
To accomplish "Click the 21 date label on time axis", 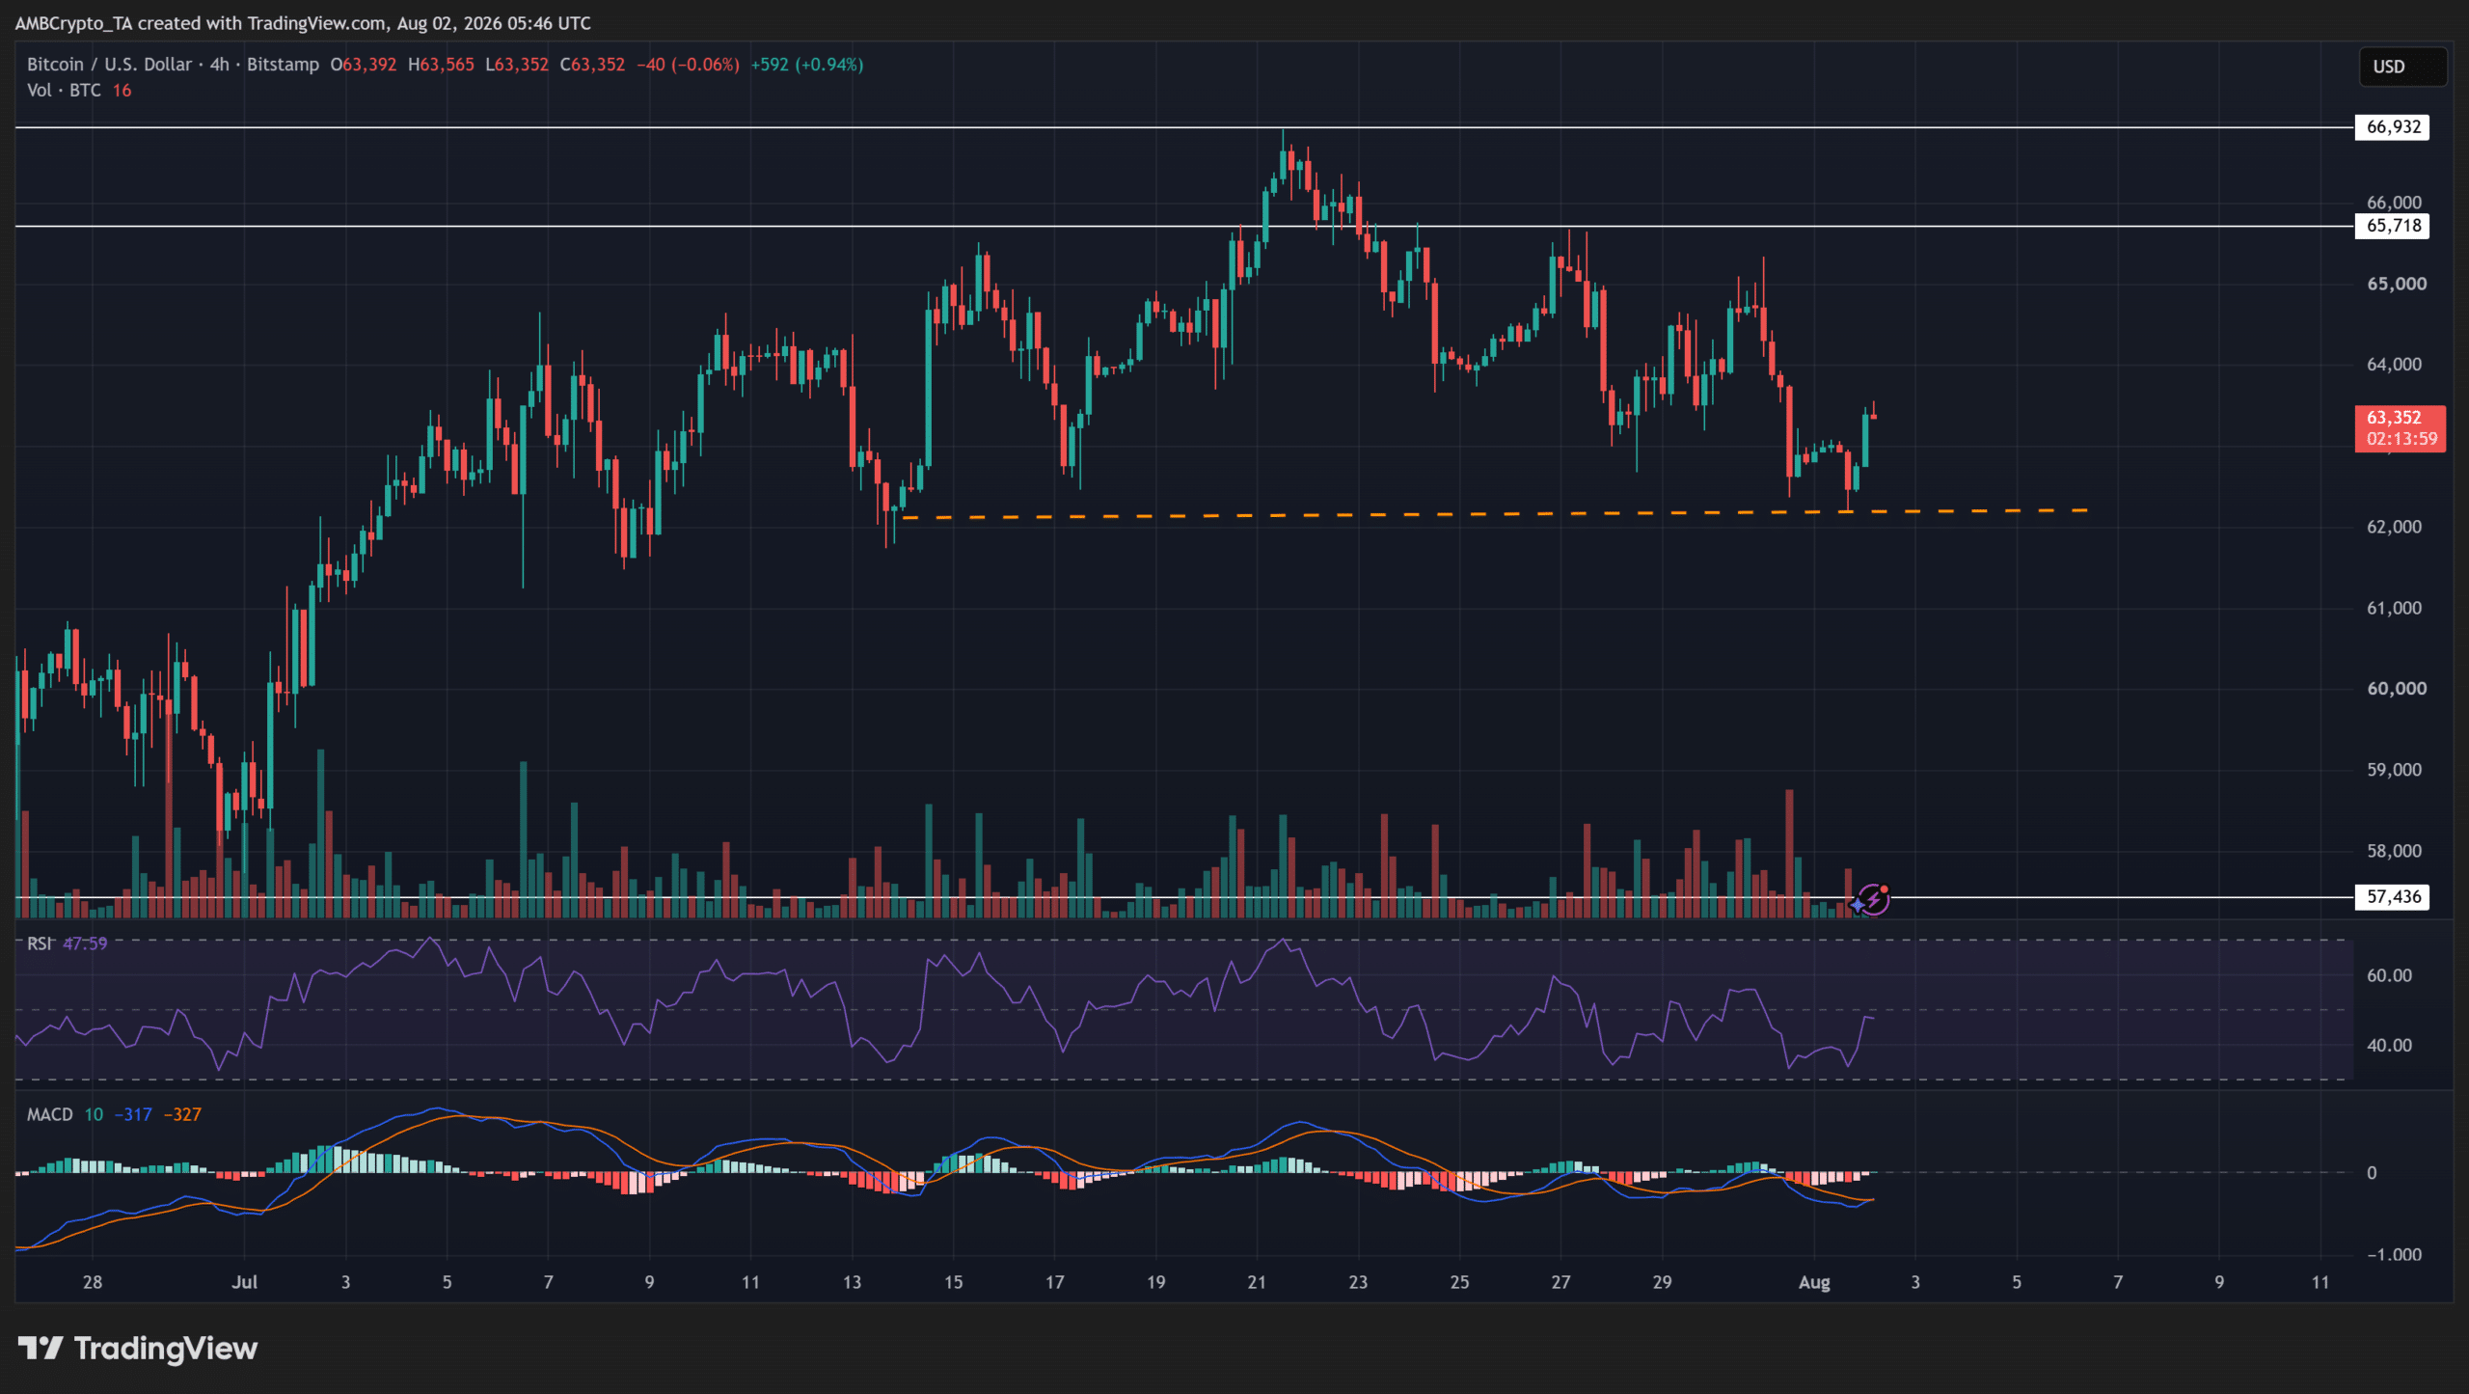I will (1256, 1282).
